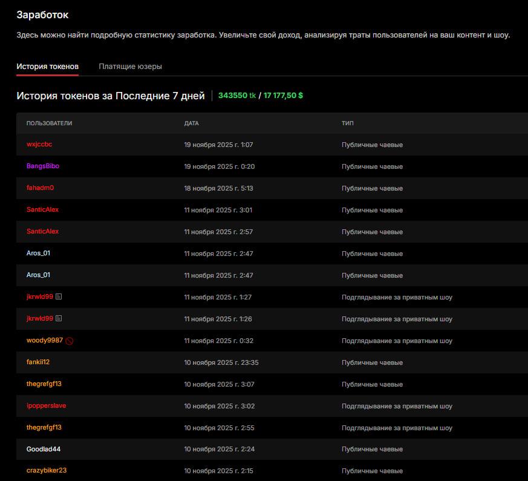528x481 pixels.
Task: Click the Пользователи column header
Action: click(49, 123)
